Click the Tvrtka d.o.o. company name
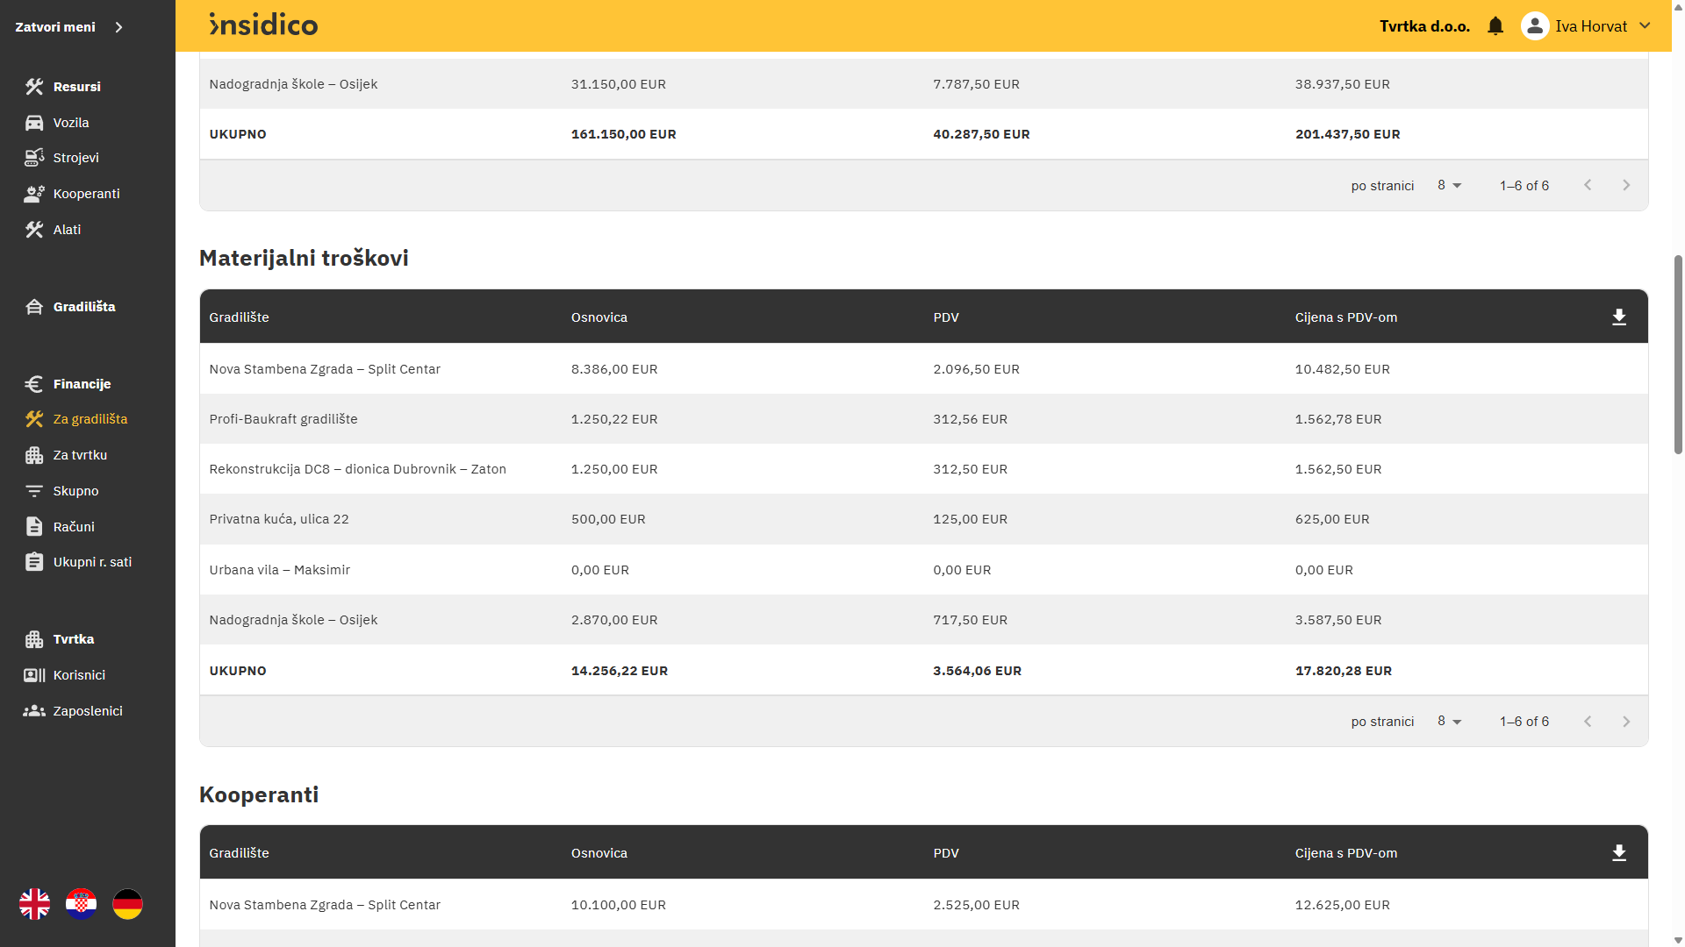Viewport: 1685px width, 947px height. 1424,26
